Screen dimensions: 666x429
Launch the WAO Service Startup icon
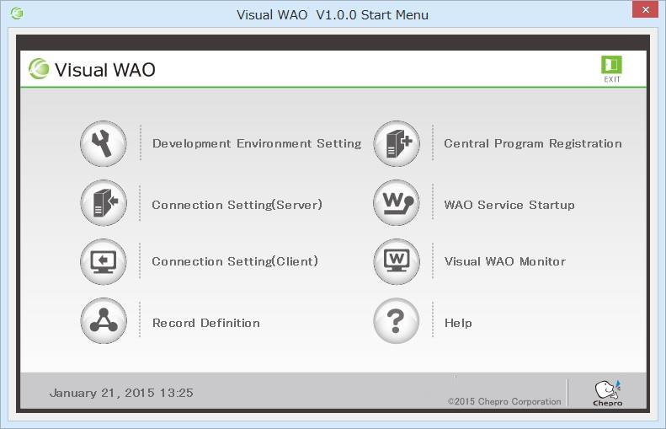click(x=396, y=203)
